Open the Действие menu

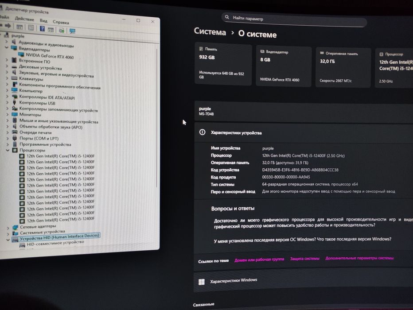coord(24,19)
